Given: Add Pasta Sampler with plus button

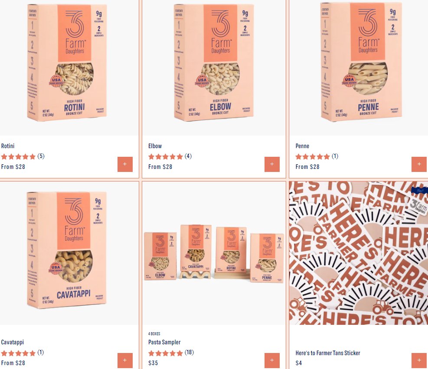Looking at the screenshot, I should (272, 360).
